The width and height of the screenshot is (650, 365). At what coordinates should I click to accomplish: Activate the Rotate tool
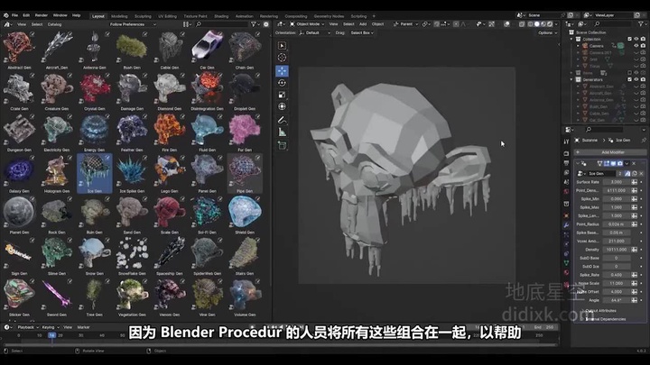tap(282, 83)
